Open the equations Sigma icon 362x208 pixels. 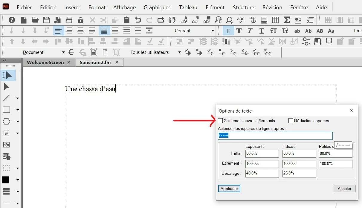[287, 20]
